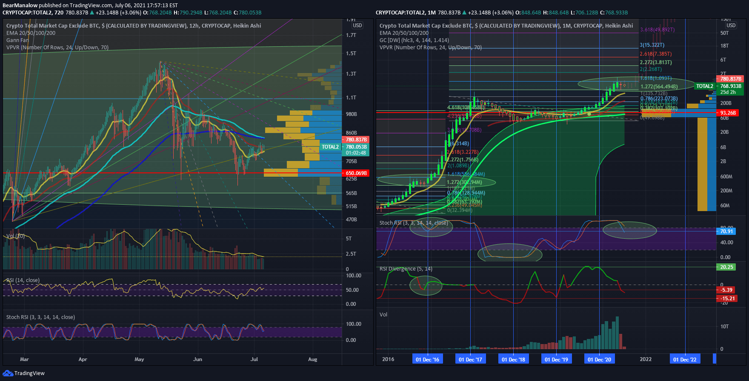Select EMA 20/50/100/200 legend on 12h chart

tap(31, 33)
